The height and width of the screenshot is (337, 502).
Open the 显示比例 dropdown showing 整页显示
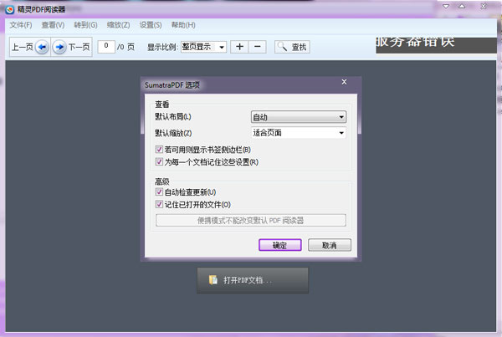click(203, 47)
